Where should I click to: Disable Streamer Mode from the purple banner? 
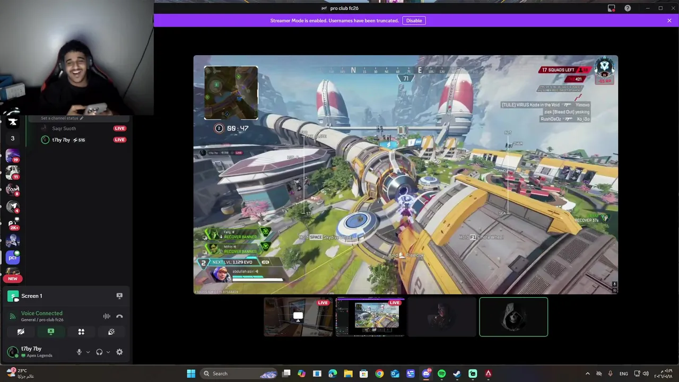414,21
